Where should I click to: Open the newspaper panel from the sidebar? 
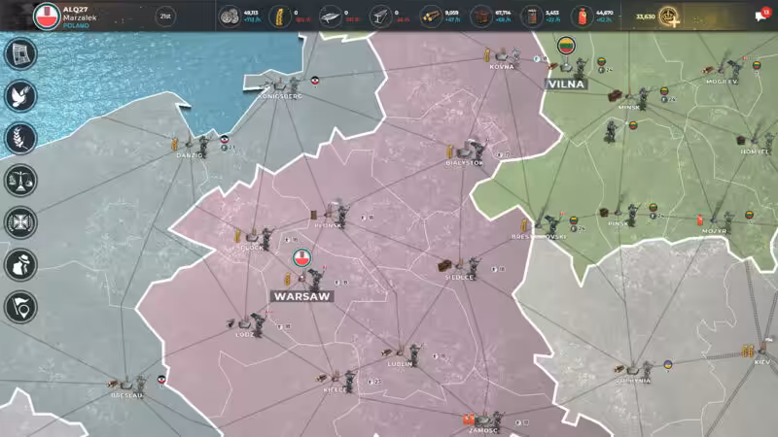click(20, 53)
